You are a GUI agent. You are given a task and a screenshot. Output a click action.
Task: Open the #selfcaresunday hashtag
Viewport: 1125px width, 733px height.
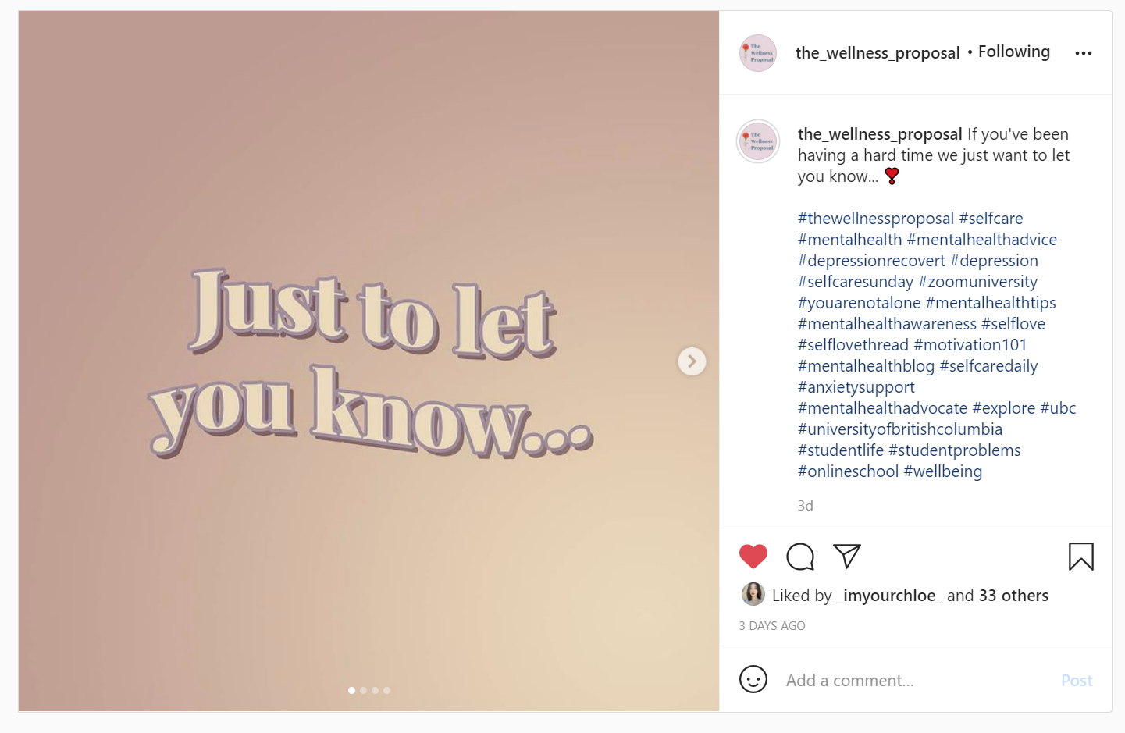point(856,282)
